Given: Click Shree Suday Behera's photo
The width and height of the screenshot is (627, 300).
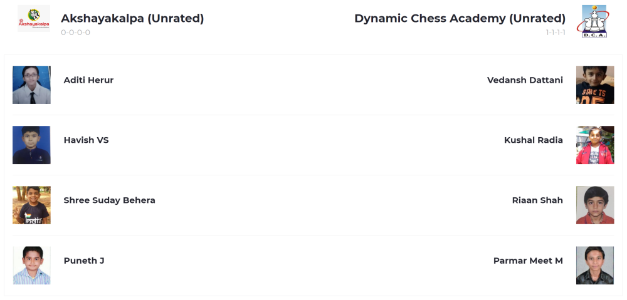Looking at the screenshot, I should (31, 205).
